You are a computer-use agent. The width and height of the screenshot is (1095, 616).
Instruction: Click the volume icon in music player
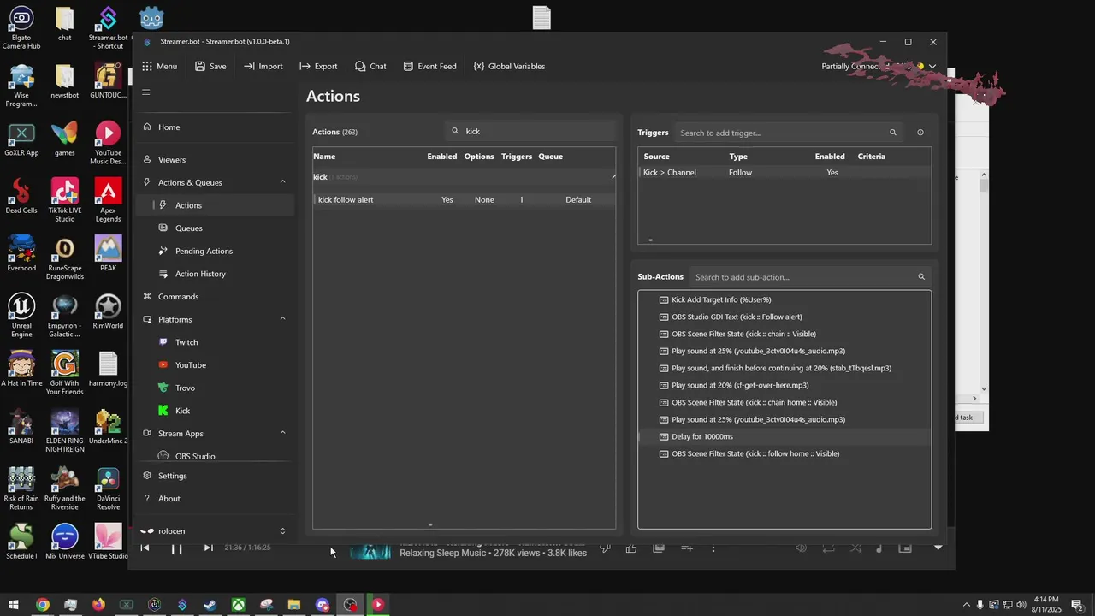[x=801, y=548]
